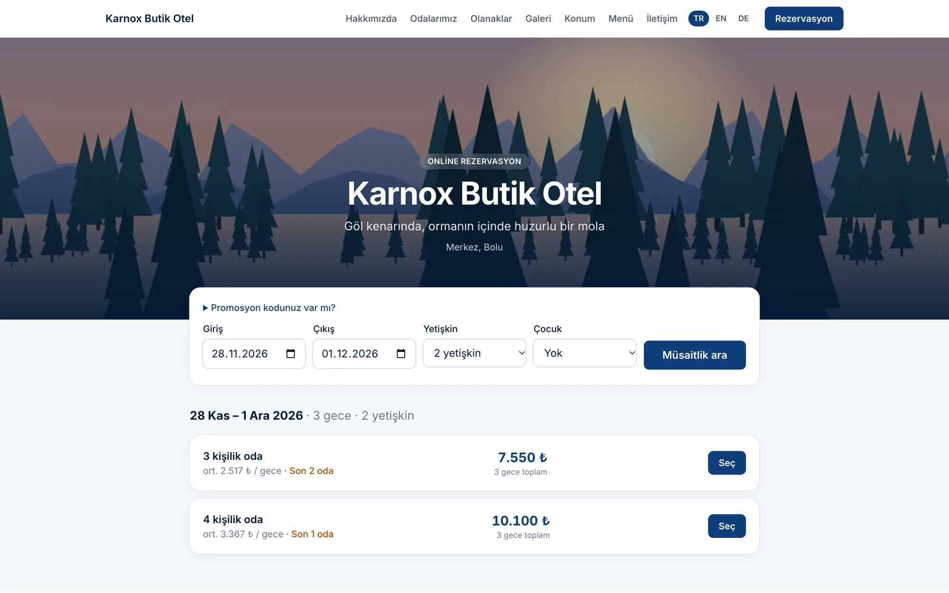The height and width of the screenshot is (593, 949).
Task: Click the '3 kişilik oda' room title
Action: click(233, 456)
